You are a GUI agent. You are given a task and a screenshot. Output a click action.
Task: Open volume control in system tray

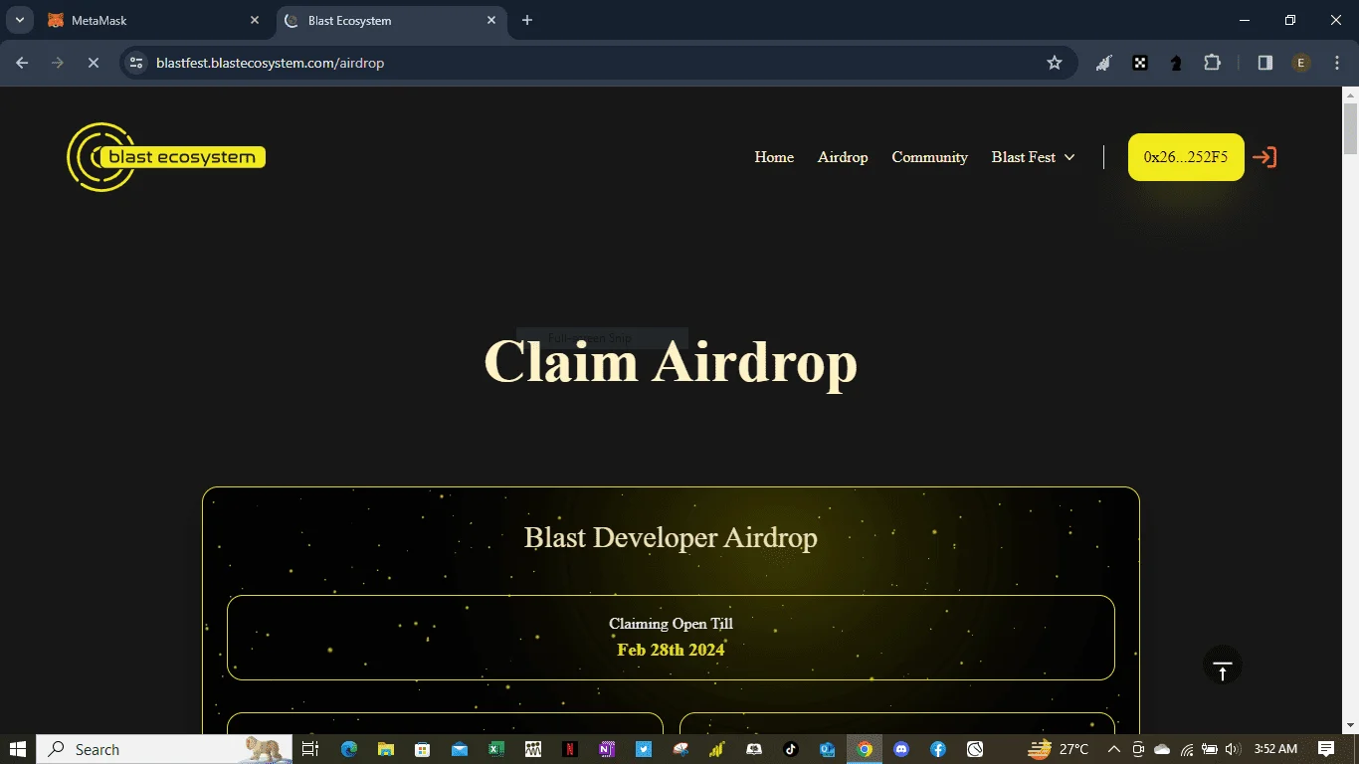click(1234, 749)
